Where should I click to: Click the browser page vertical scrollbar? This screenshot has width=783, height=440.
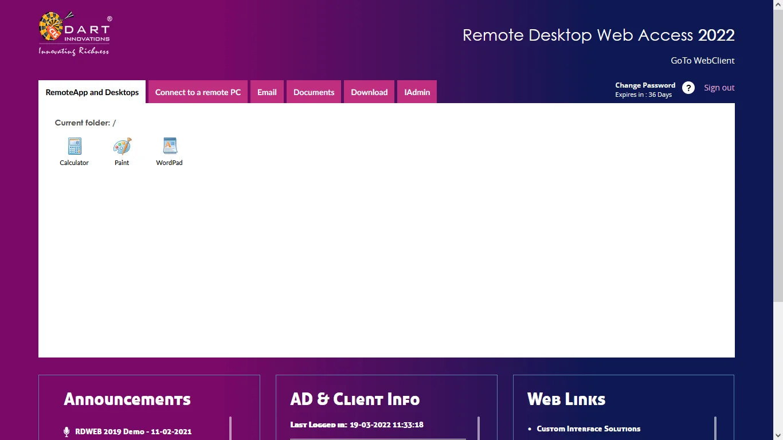tap(778, 155)
